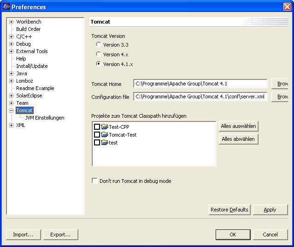Image resolution: width=294 pixels, height=247 pixels.
Task: Select Version 4.x radio button
Action: [99, 54]
